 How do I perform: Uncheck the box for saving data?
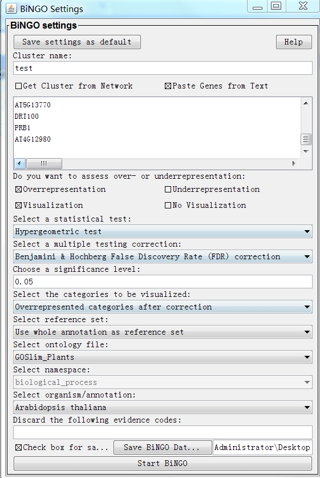point(19,448)
